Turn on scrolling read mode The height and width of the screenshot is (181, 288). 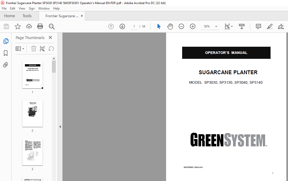(x=242, y=26)
